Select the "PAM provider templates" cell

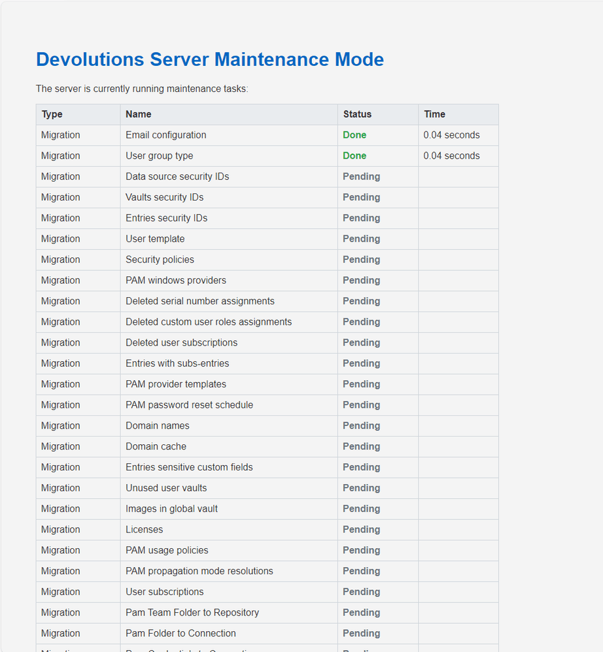tap(229, 385)
